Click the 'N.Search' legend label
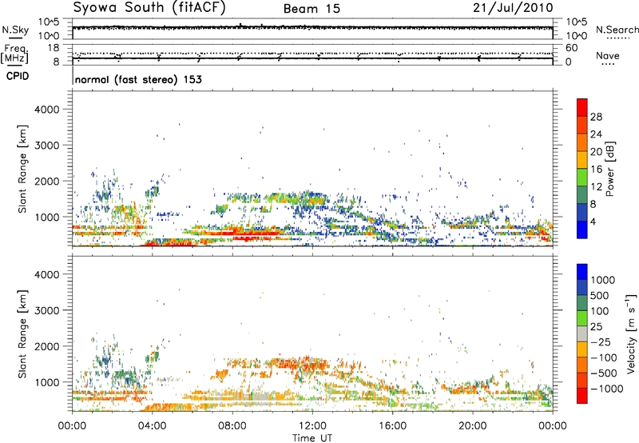Image resolution: width=639 pixels, height=443 pixels. (x=617, y=30)
